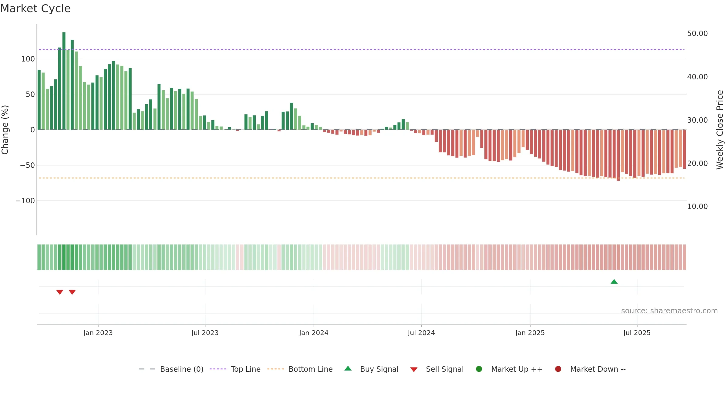Click the orange dotted Bottom Line legend swatch
Viewport: 728px width, 409px height.
(275, 369)
